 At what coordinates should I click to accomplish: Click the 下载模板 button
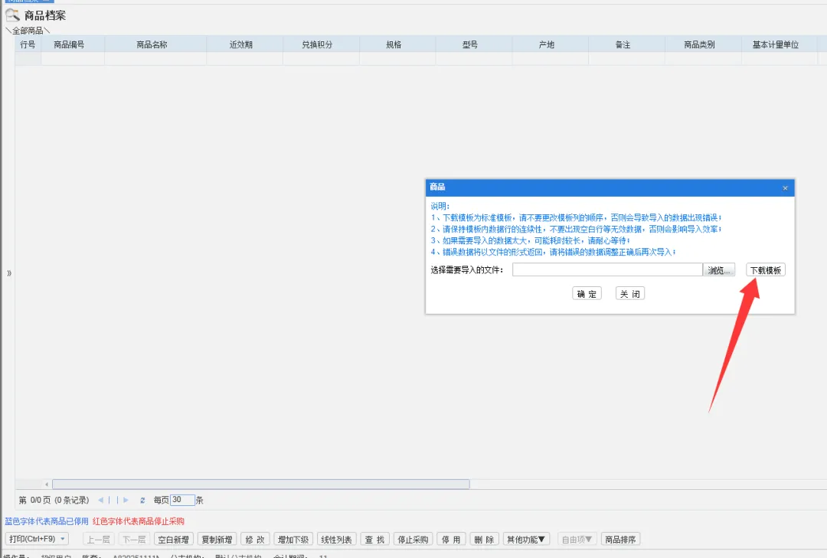click(x=766, y=270)
